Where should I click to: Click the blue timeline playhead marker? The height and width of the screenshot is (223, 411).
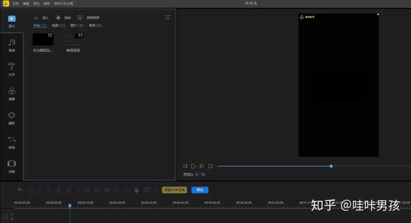click(70, 206)
